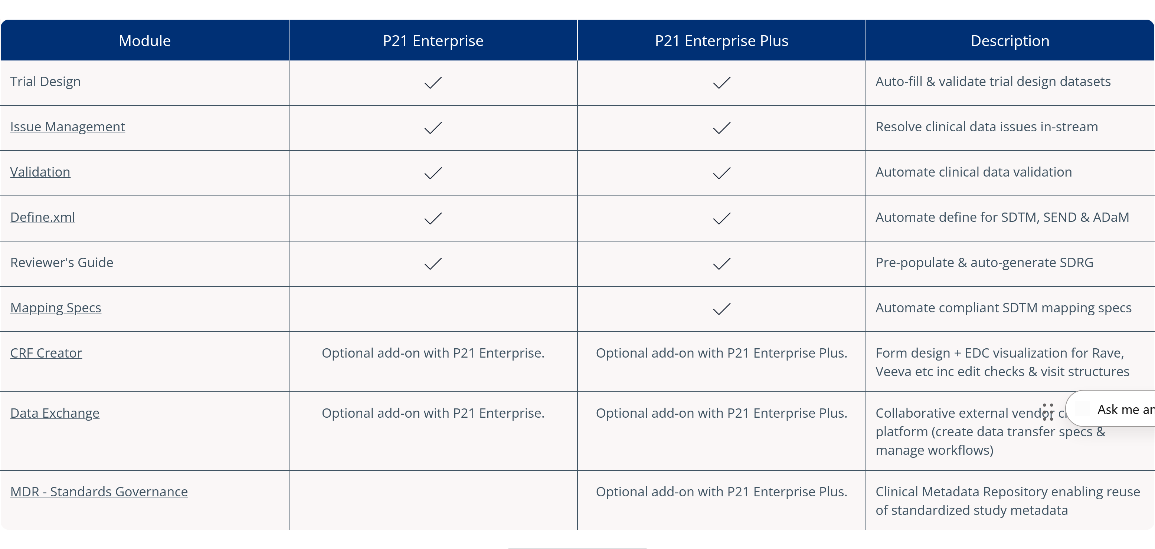Select the P21 Enterprise Plus column header
This screenshot has height=549, width=1155.
[x=721, y=40]
